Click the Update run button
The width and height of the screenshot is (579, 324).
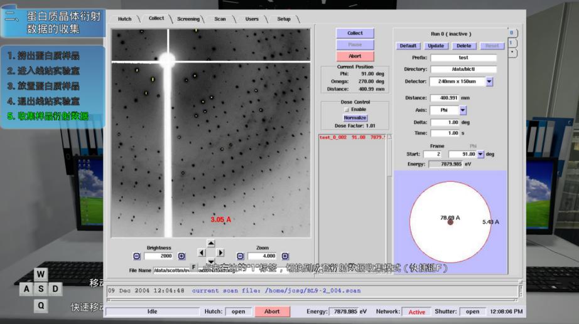tap(435, 46)
